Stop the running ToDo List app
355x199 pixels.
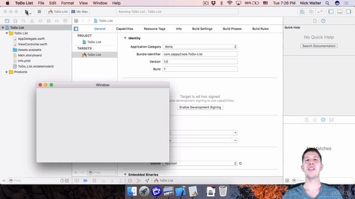(39, 12)
